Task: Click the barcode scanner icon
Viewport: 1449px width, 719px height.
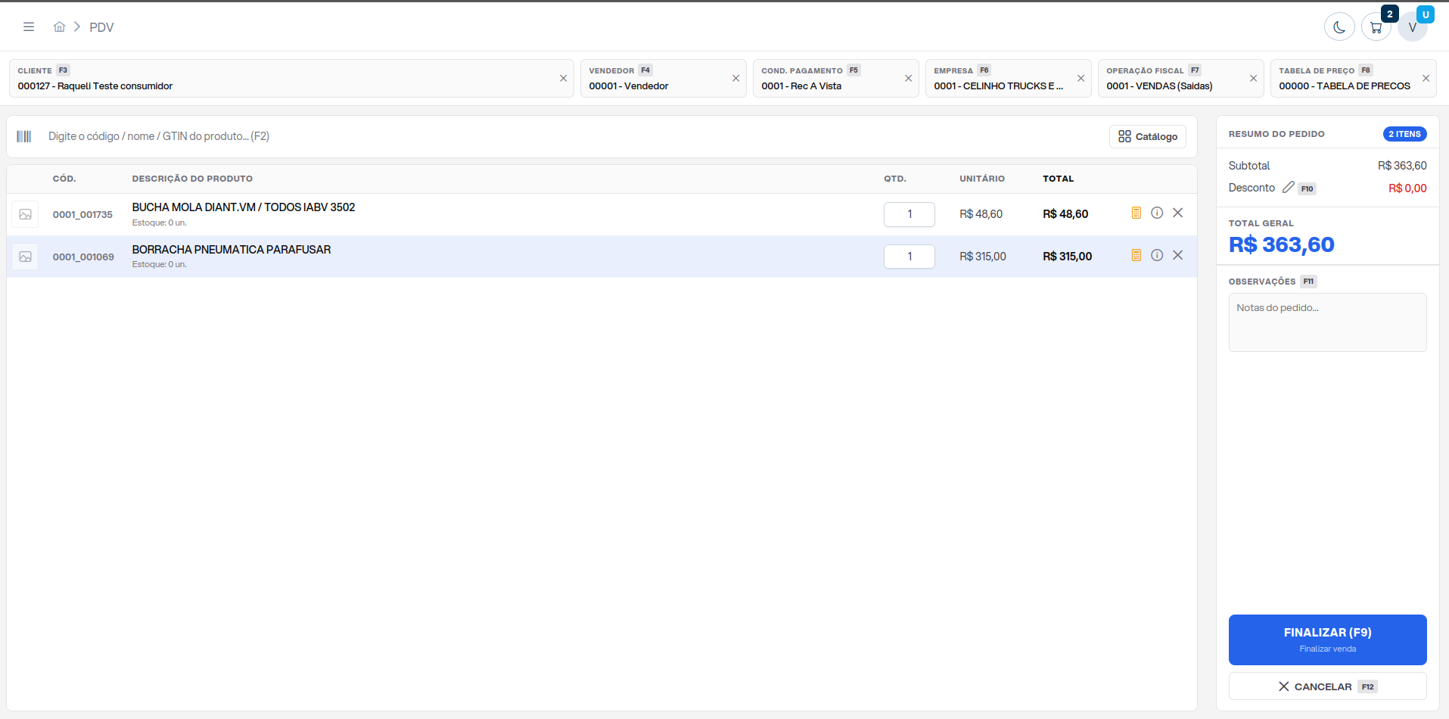Action: pyautogui.click(x=24, y=136)
